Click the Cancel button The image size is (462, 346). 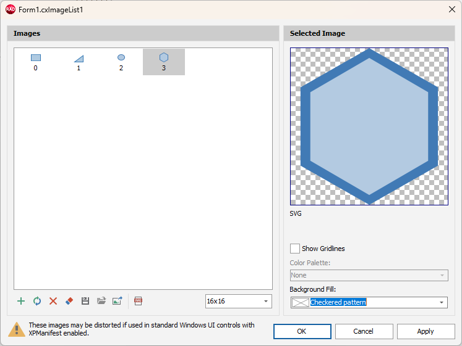click(x=364, y=331)
